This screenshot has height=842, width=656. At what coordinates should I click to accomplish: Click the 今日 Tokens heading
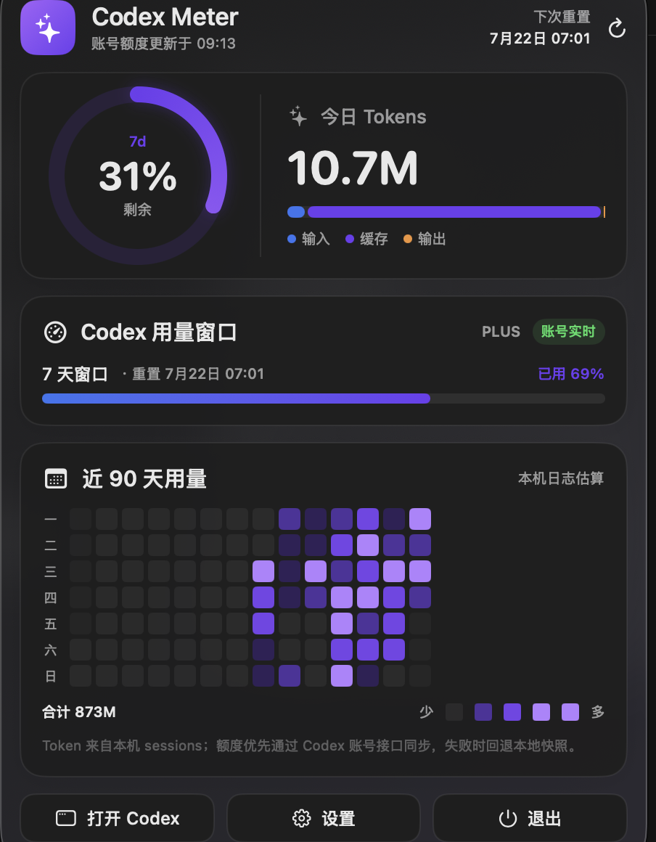(x=374, y=117)
